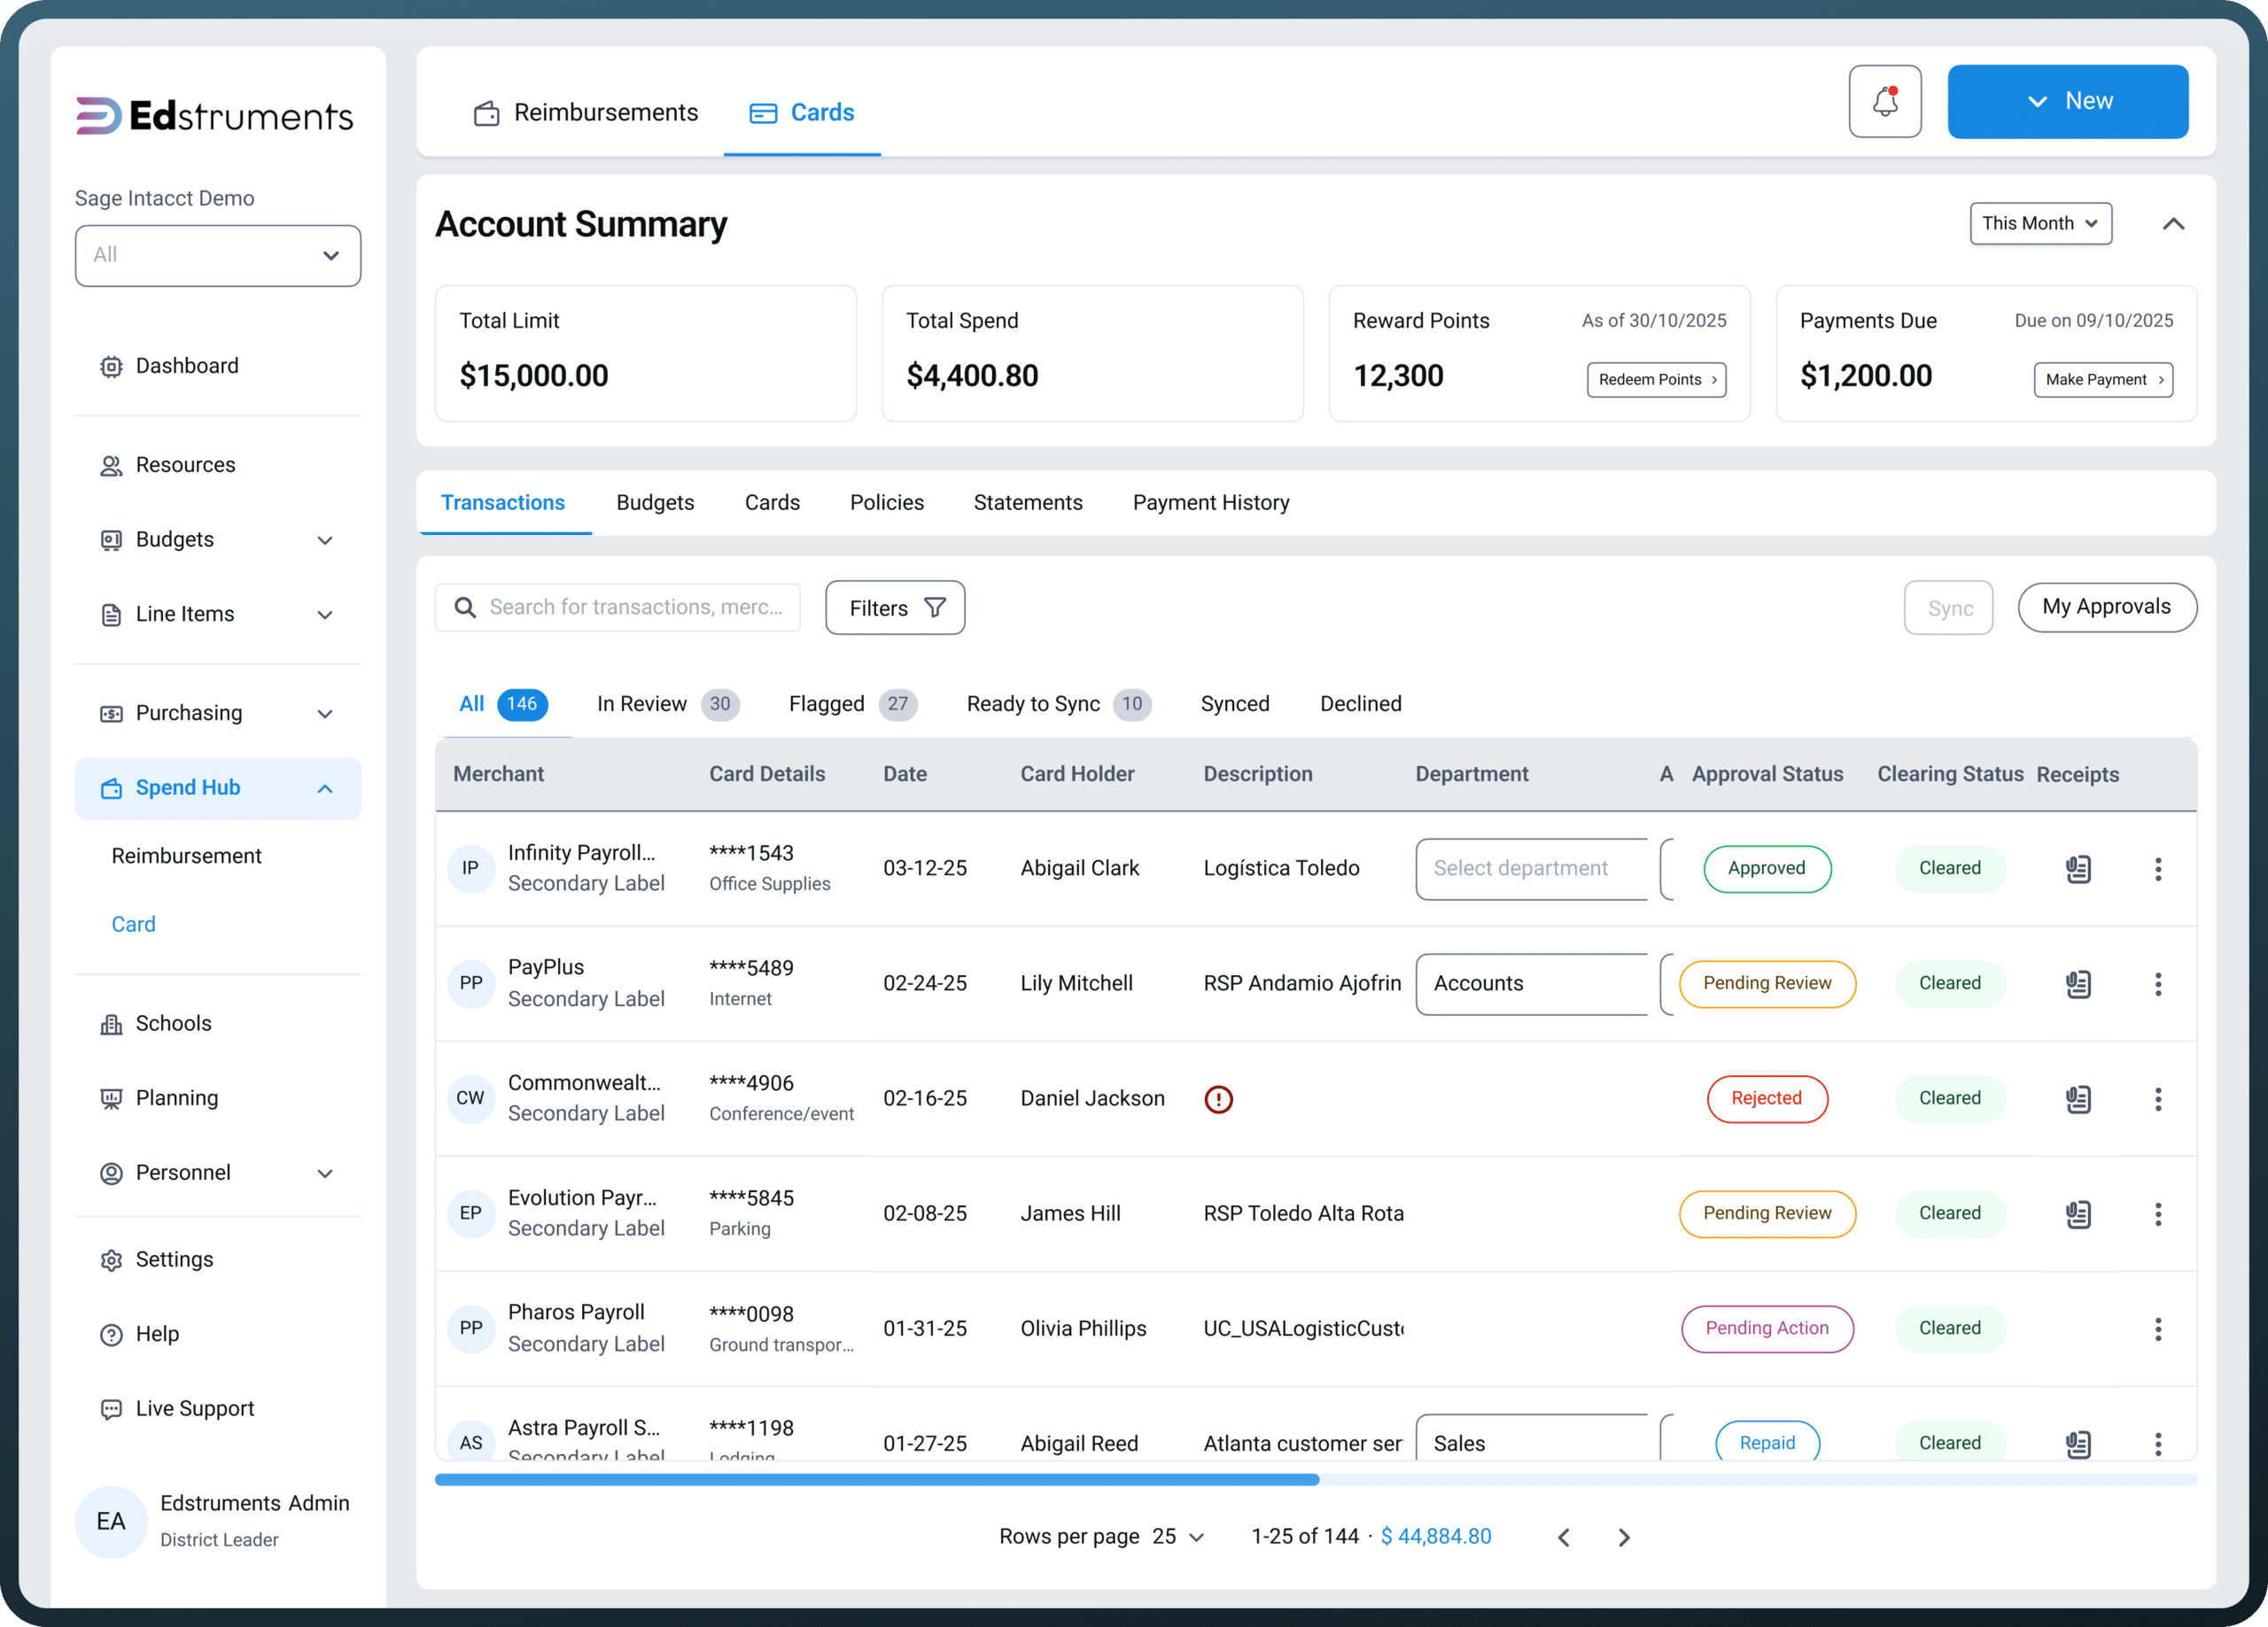Image resolution: width=2268 pixels, height=1627 pixels.
Task: Open Select department dropdown for Infinity Payroll
Action: click(1531, 868)
